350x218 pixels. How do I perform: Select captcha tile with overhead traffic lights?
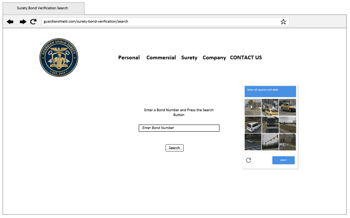click(270, 142)
